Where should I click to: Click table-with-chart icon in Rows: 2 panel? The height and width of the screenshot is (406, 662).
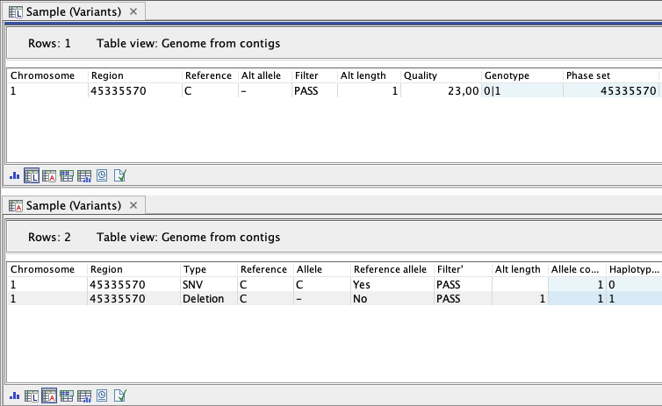(84, 395)
